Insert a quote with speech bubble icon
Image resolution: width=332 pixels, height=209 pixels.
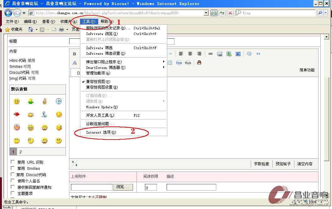tap(249, 54)
